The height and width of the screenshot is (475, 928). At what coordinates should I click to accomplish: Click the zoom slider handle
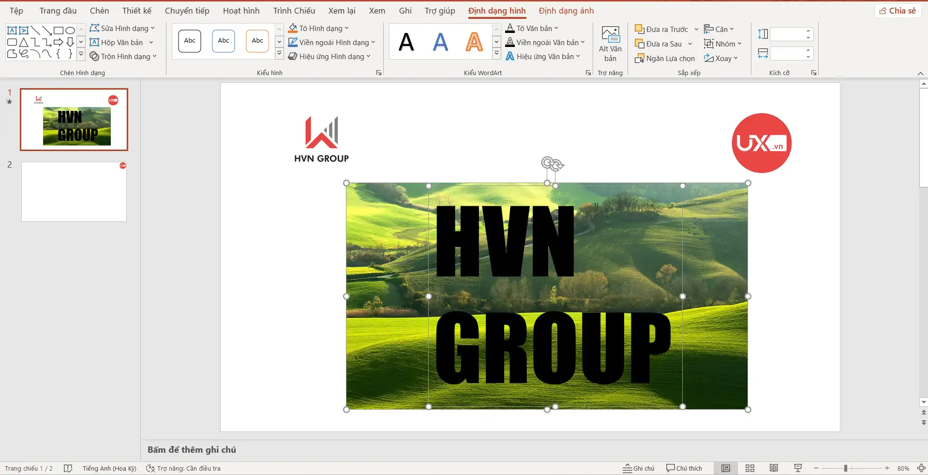coord(845,468)
